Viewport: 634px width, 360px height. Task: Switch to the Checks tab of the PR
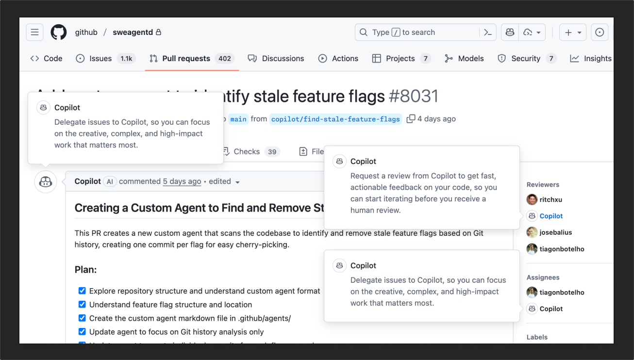(x=251, y=152)
